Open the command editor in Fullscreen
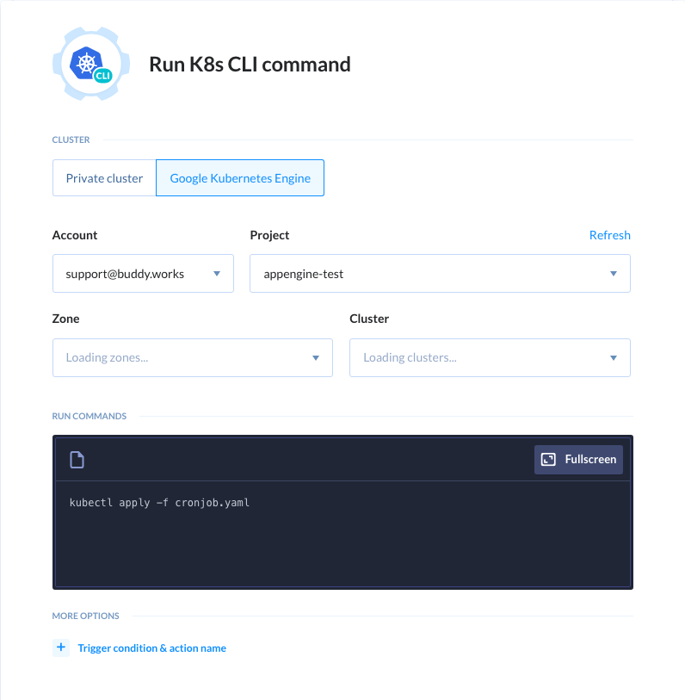This screenshot has width=685, height=700. click(x=578, y=460)
